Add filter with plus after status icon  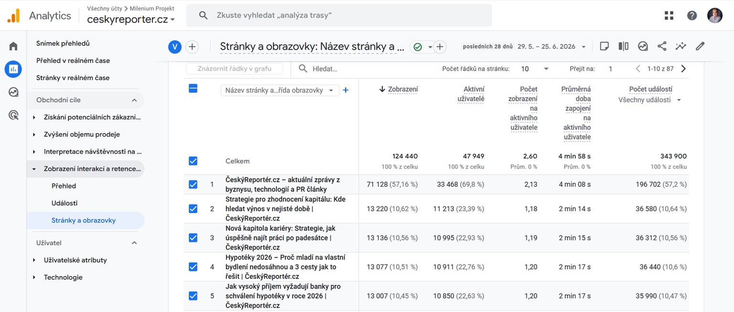[x=440, y=46]
